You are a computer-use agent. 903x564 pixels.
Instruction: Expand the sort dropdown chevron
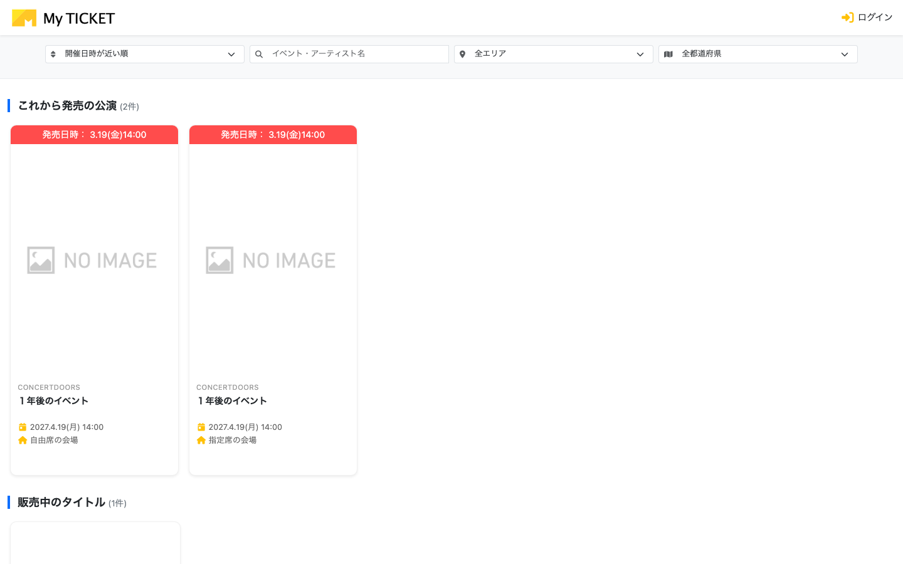click(231, 55)
